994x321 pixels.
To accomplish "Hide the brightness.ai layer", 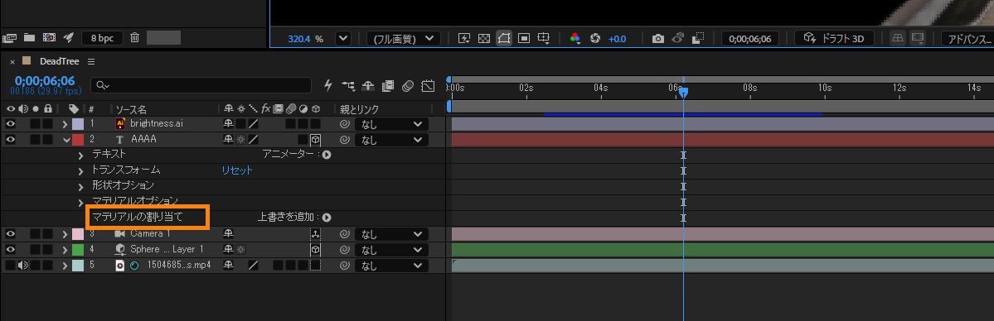I will coord(10,124).
